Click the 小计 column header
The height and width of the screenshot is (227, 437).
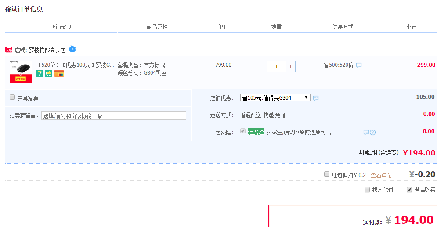[411, 27]
